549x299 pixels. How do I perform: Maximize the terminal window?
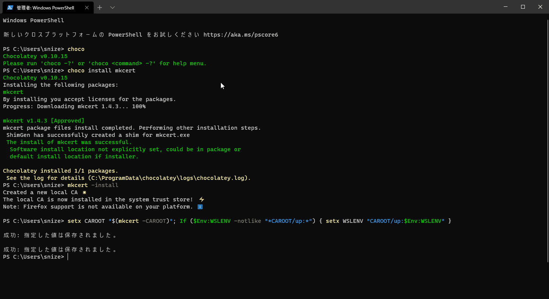pyautogui.click(x=523, y=7)
